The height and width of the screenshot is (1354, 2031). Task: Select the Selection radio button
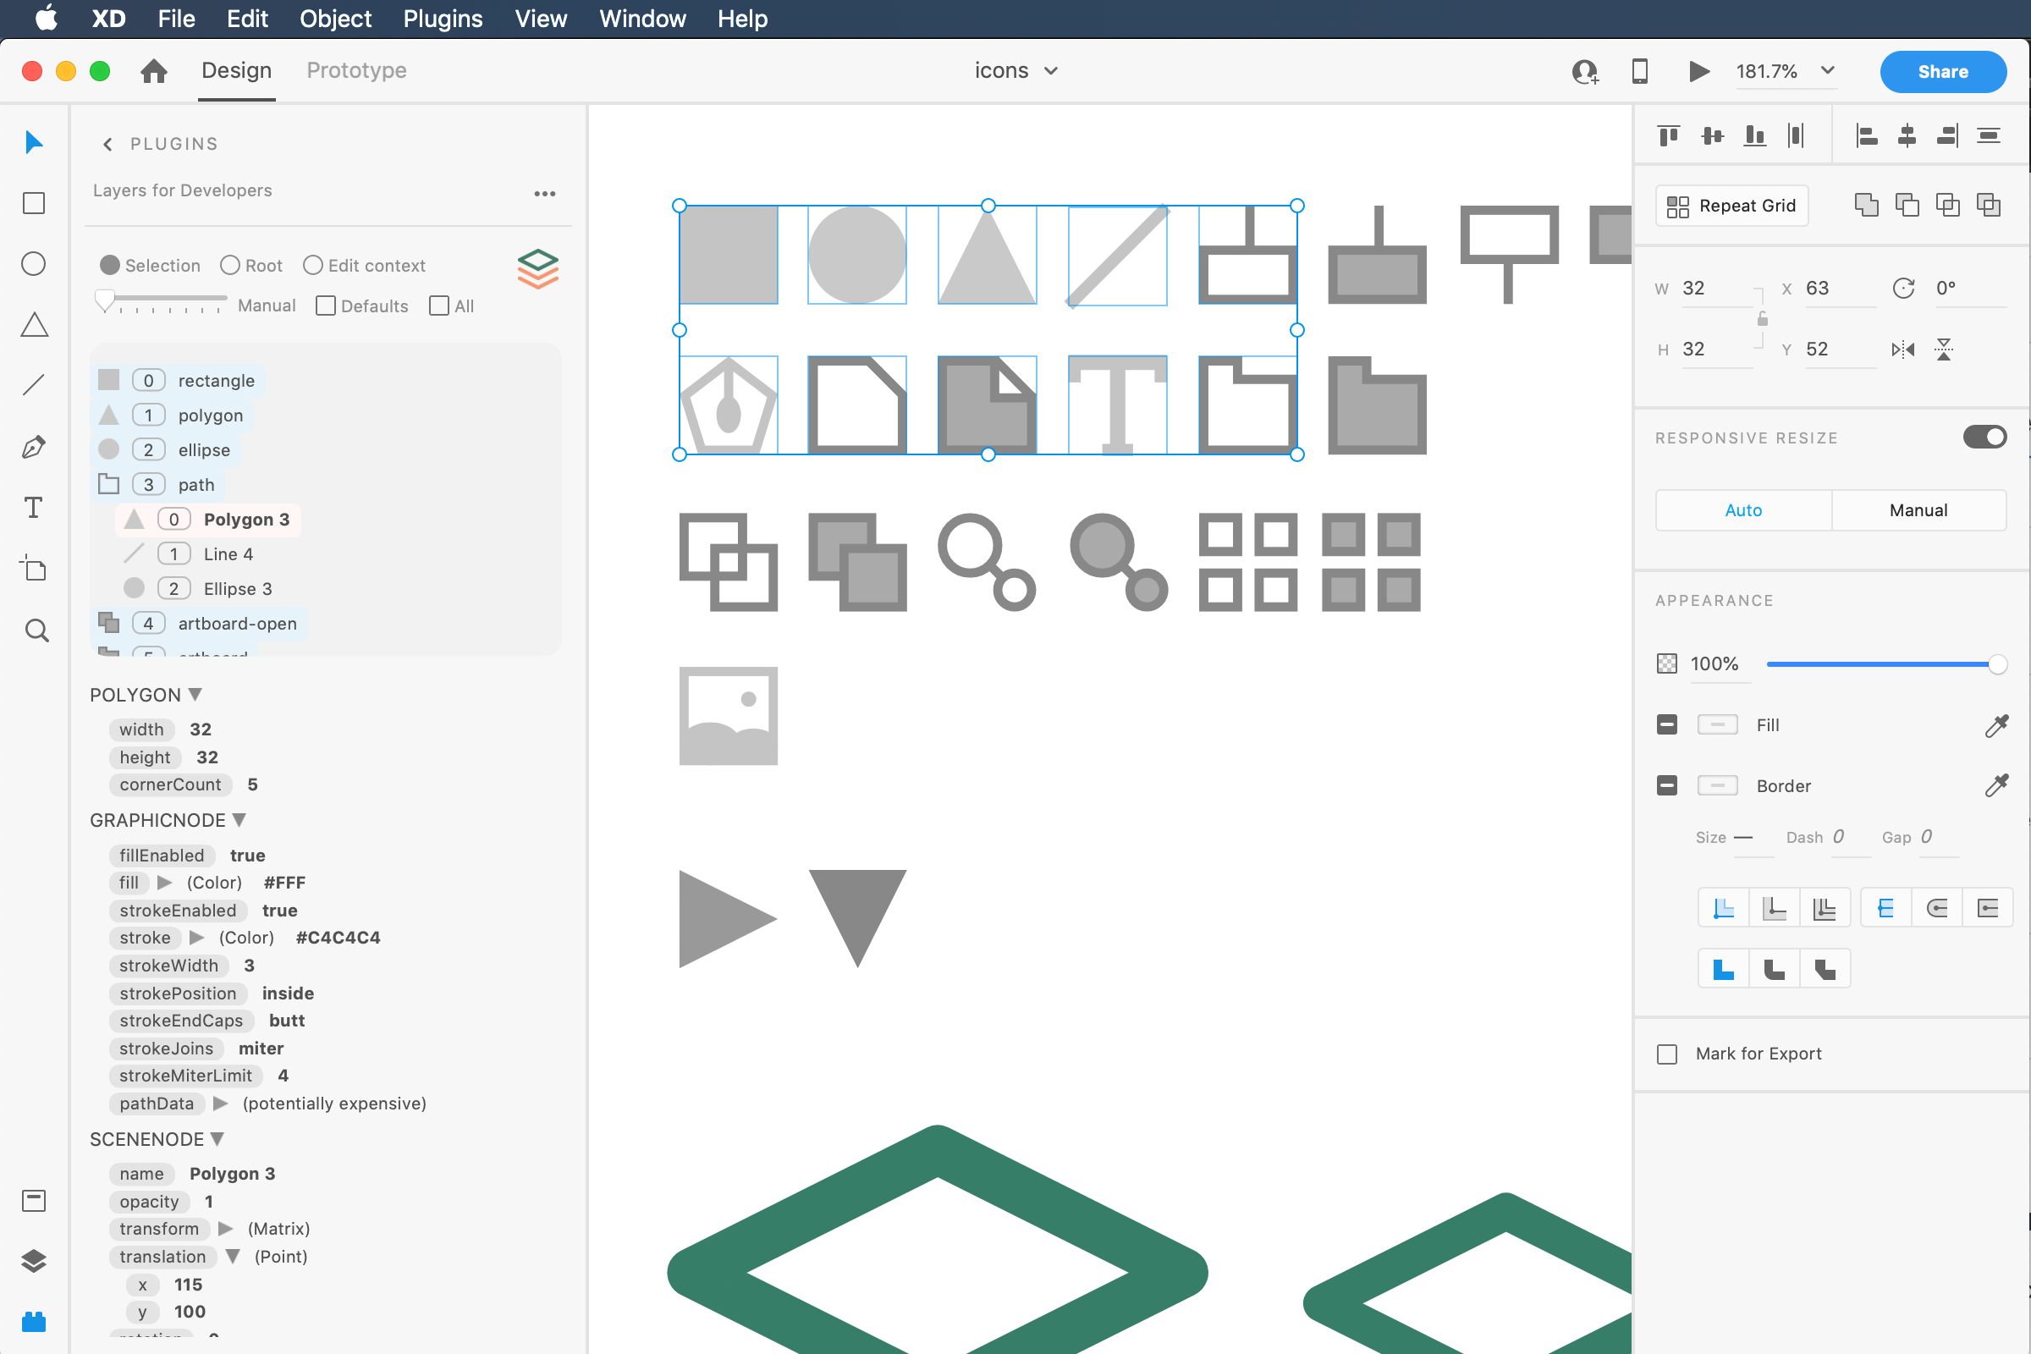point(110,265)
